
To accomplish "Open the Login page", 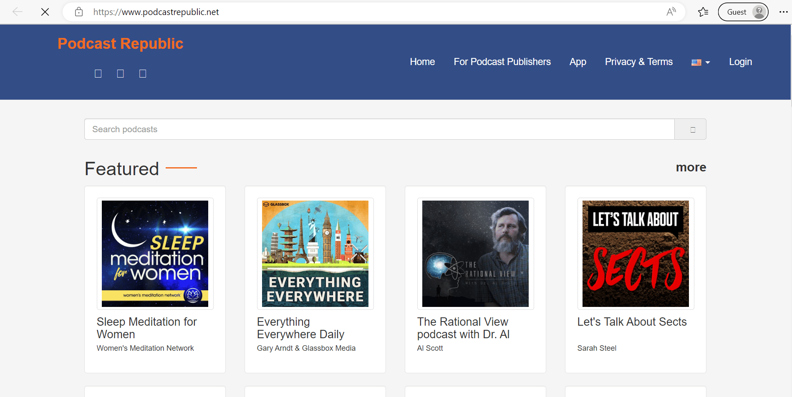I will point(741,62).
